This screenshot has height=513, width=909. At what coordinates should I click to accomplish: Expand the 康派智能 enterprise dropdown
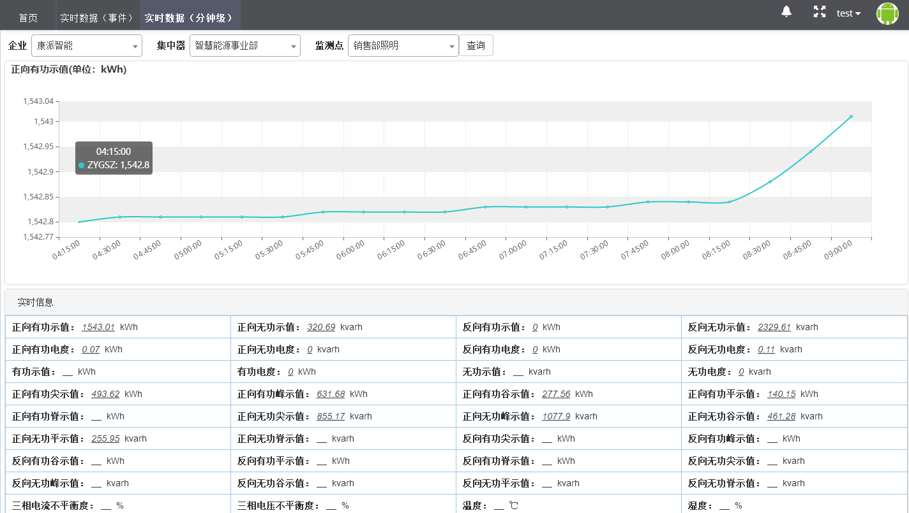[x=87, y=46]
